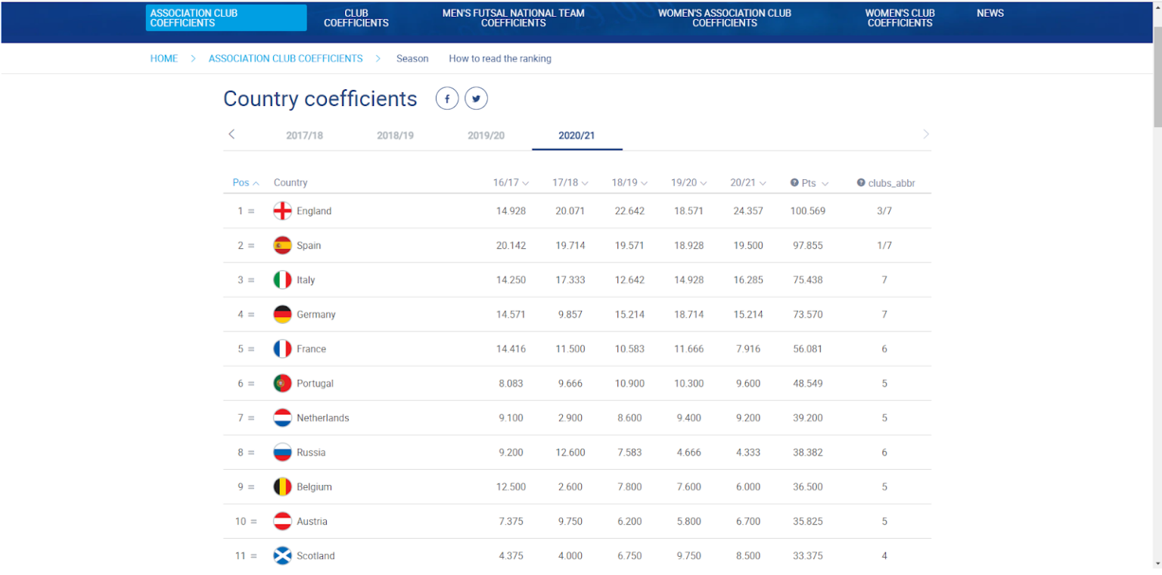The height and width of the screenshot is (575, 1162).
Task: Select the 2020/21 season tab
Action: [x=577, y=135]
